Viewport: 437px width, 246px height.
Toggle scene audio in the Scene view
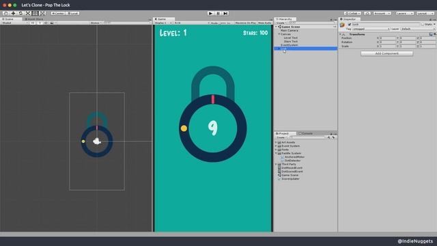coord(46,23)
